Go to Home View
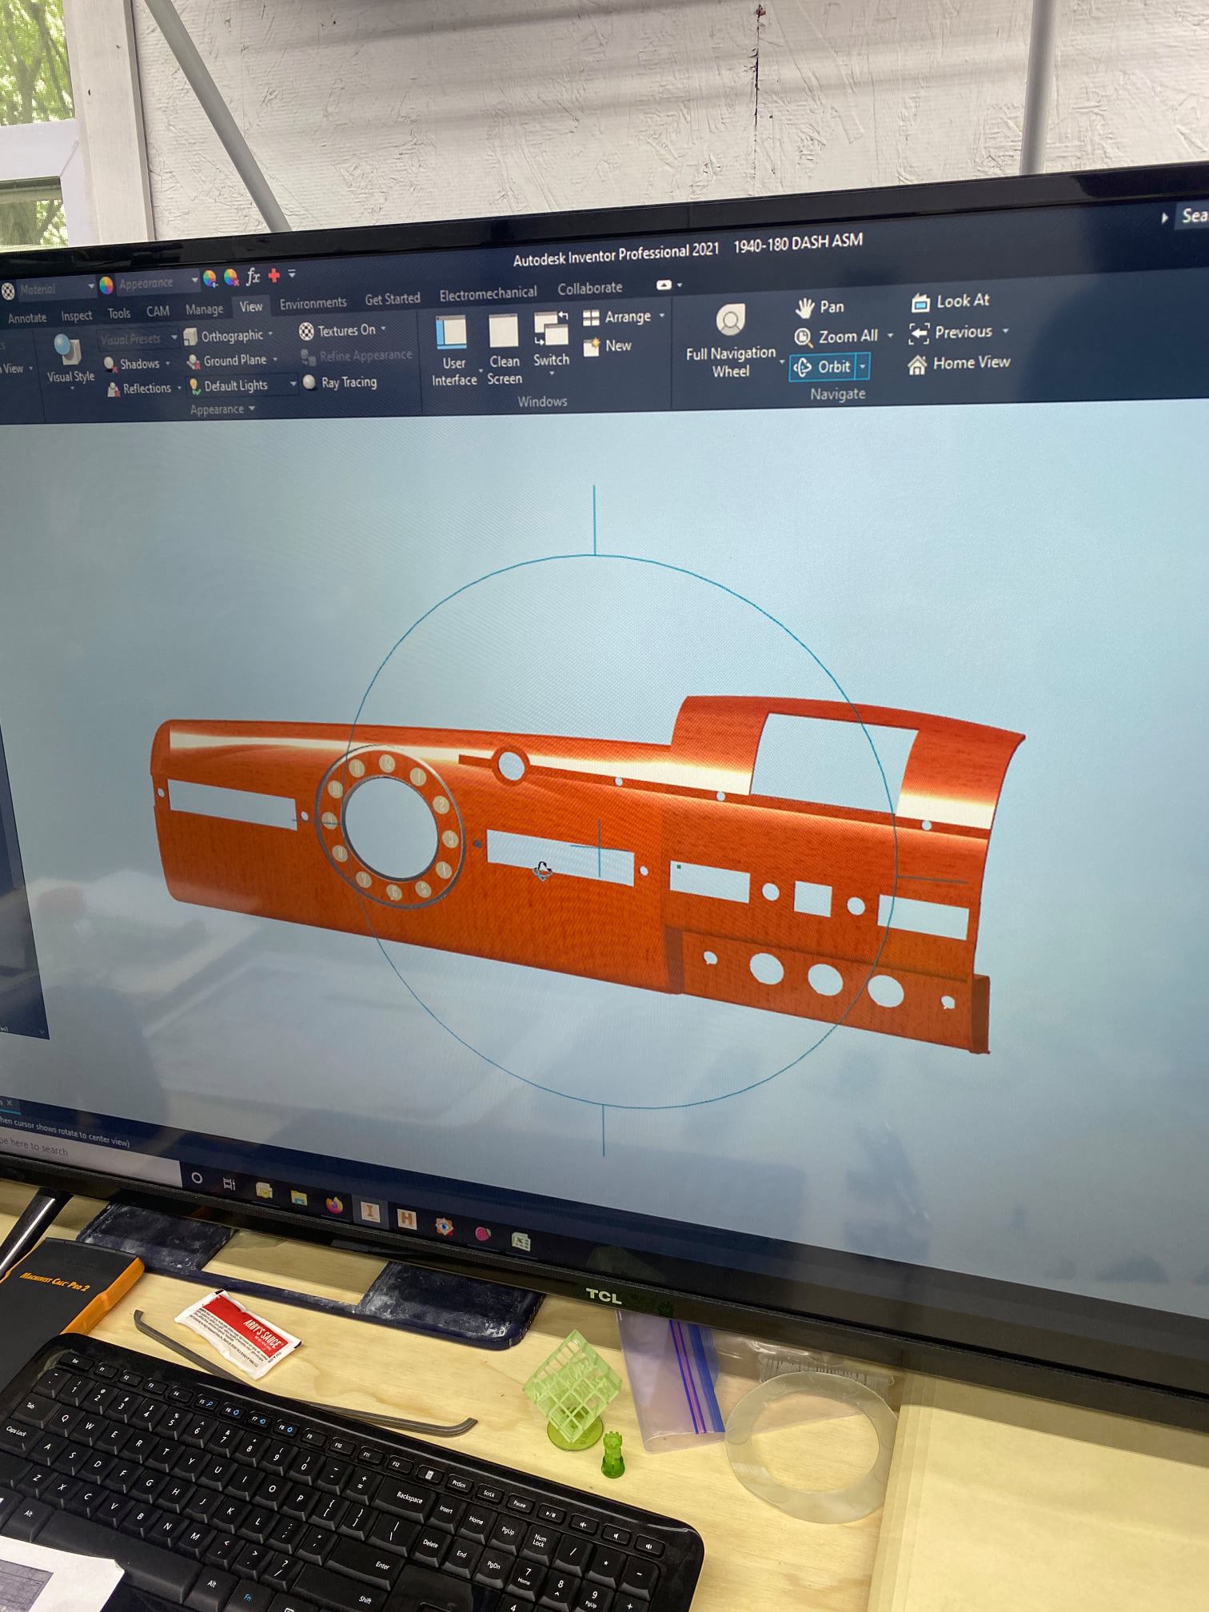Viewport: 1209px width, 1612px height. pyautogui.click(x=959, y=363)
